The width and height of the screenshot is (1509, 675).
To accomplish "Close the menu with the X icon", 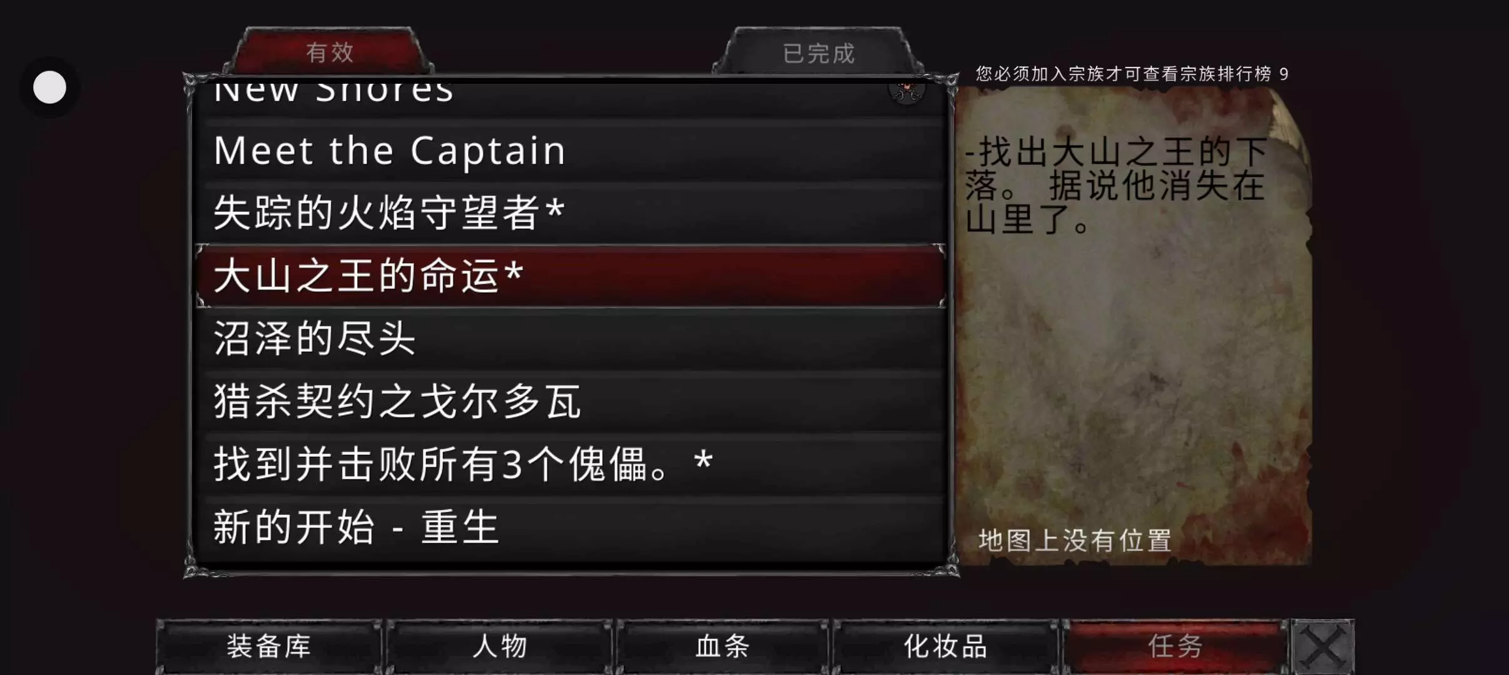I will click(1323, 646).
